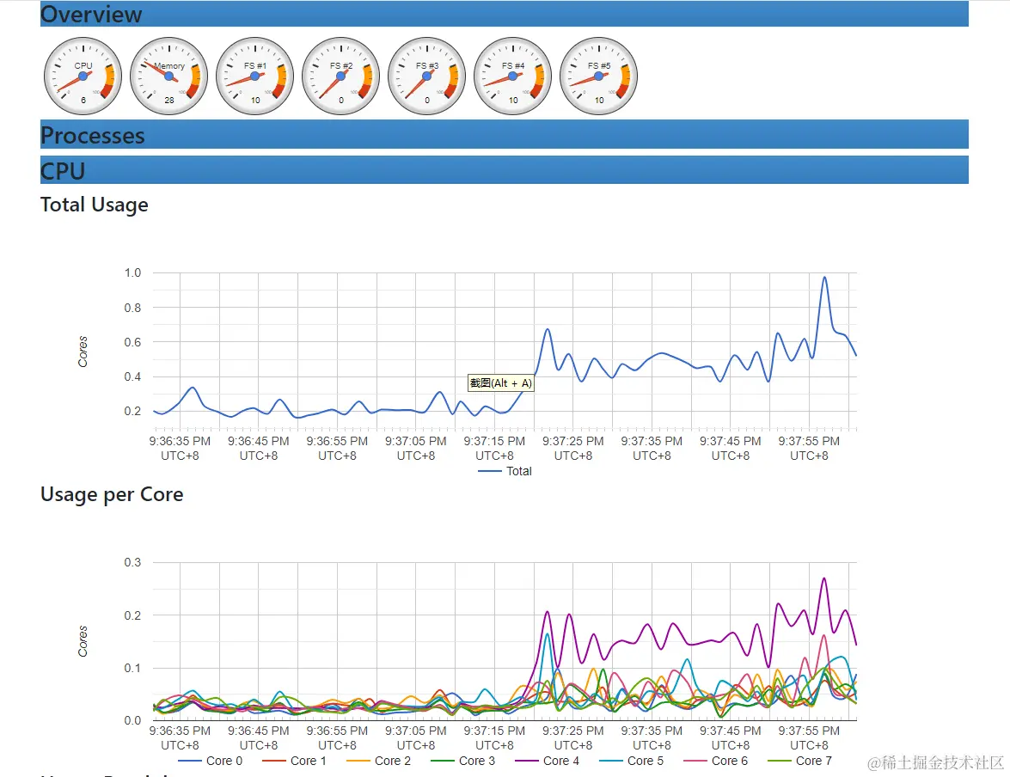Click the CPU gauge dial
The width and height of the screenshot is (1010, 777).
coord(83,76)
